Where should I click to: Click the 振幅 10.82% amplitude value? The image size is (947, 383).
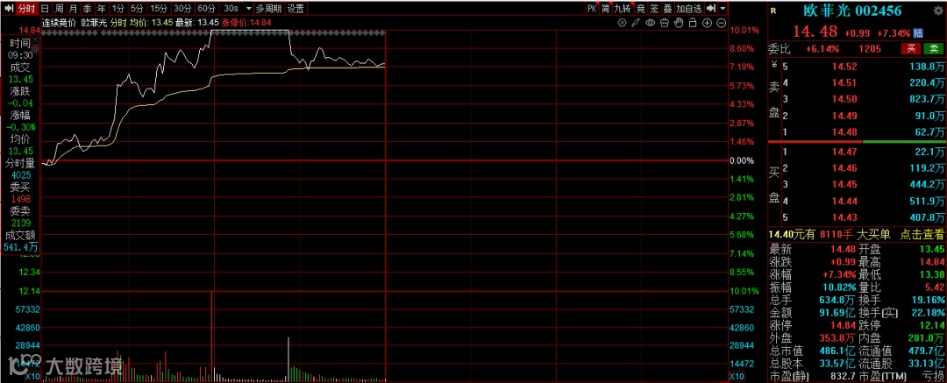(838, 286)
